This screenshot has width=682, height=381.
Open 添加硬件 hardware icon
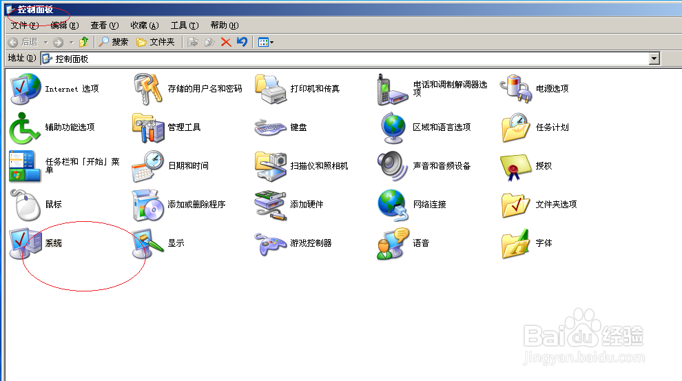pyautogui.click(x=271, y=205)
